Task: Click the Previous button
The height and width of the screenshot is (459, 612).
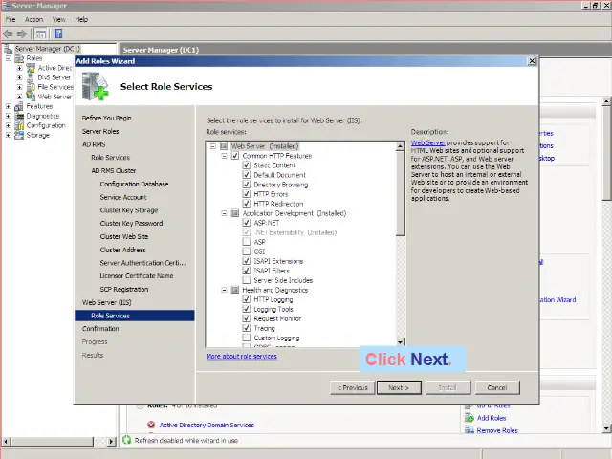Action: (353, 387)
